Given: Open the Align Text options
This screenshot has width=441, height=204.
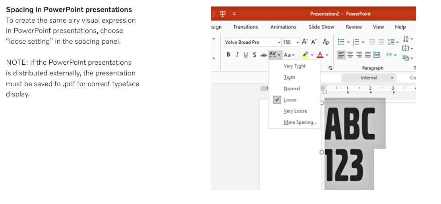Looking at the screenshot, I should point(408,48).
